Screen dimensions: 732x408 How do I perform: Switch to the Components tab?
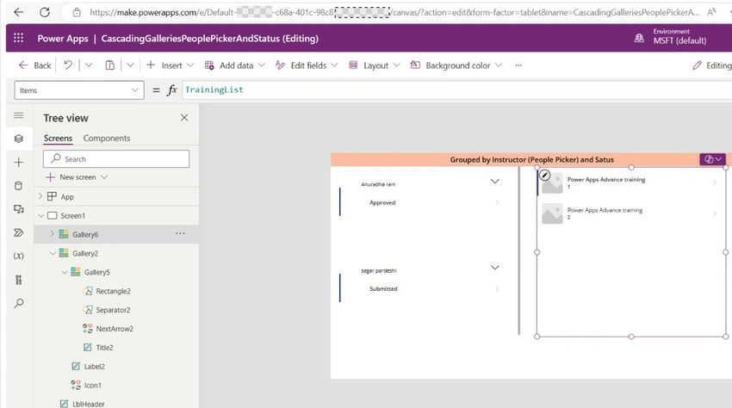pos(107,139)
